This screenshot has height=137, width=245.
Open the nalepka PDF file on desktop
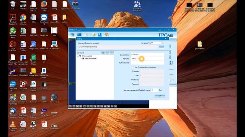(54, 19)
